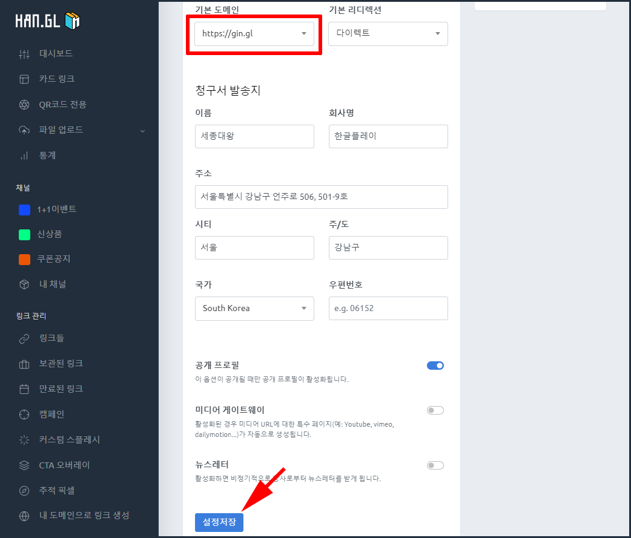Click the 링크들 chain link icon
631x538 pixels.
[x=24, y=338]
